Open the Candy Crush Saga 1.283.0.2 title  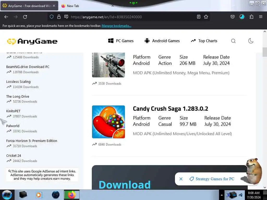pyautogui.click(x=171, y=109)
